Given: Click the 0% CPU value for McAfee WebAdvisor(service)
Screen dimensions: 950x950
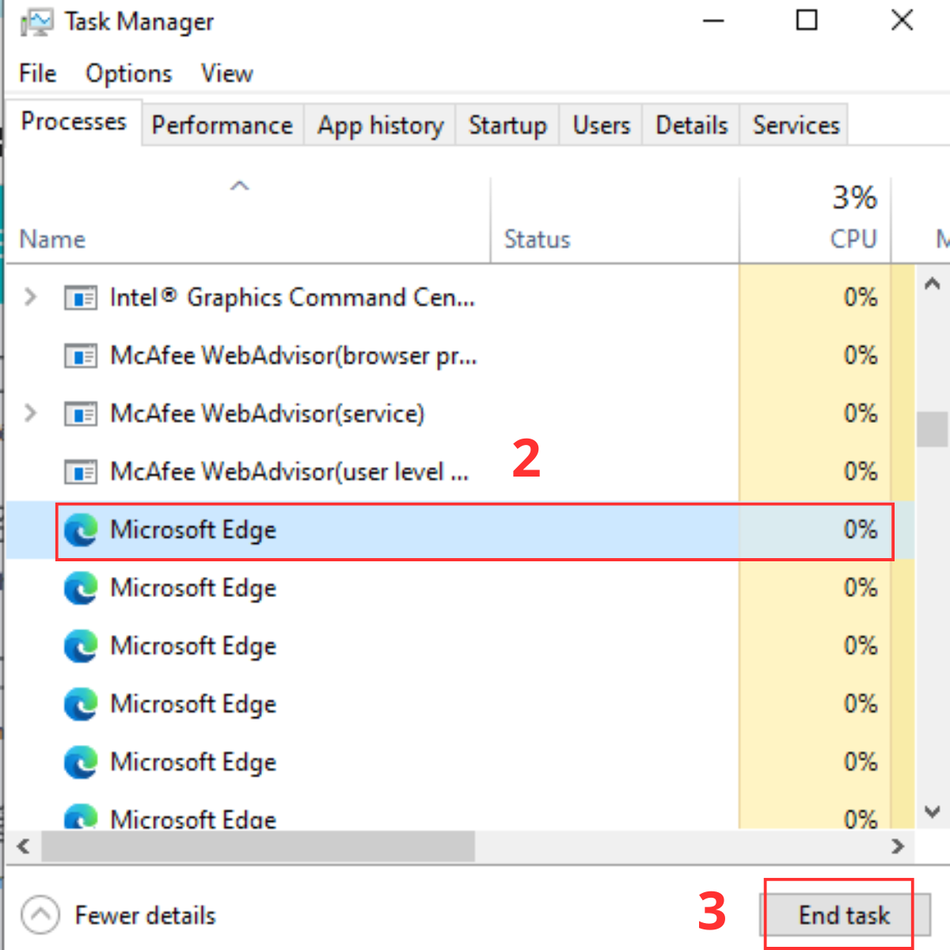Looking at the screenshot, I should pos(860,413).
